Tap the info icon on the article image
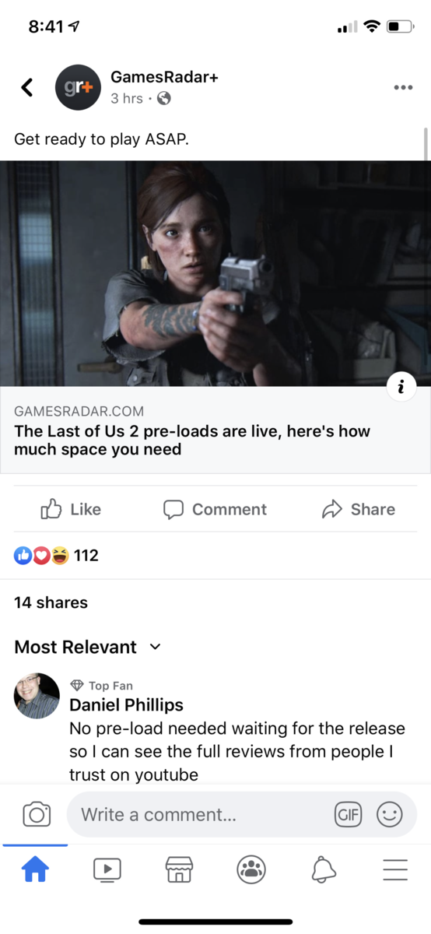Viewport: 431px width, 934px height. point(401,387)
